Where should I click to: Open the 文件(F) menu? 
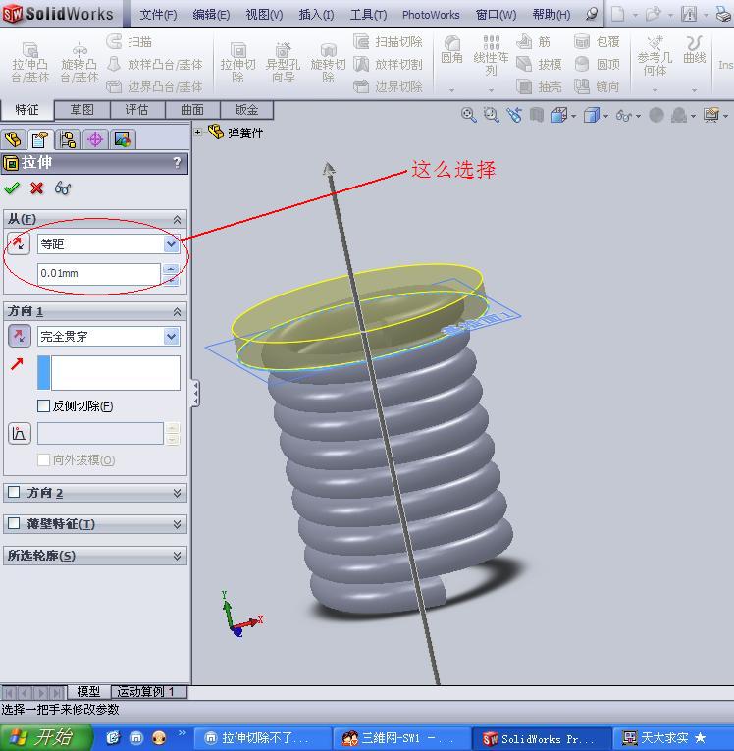[x=158, y=15]
